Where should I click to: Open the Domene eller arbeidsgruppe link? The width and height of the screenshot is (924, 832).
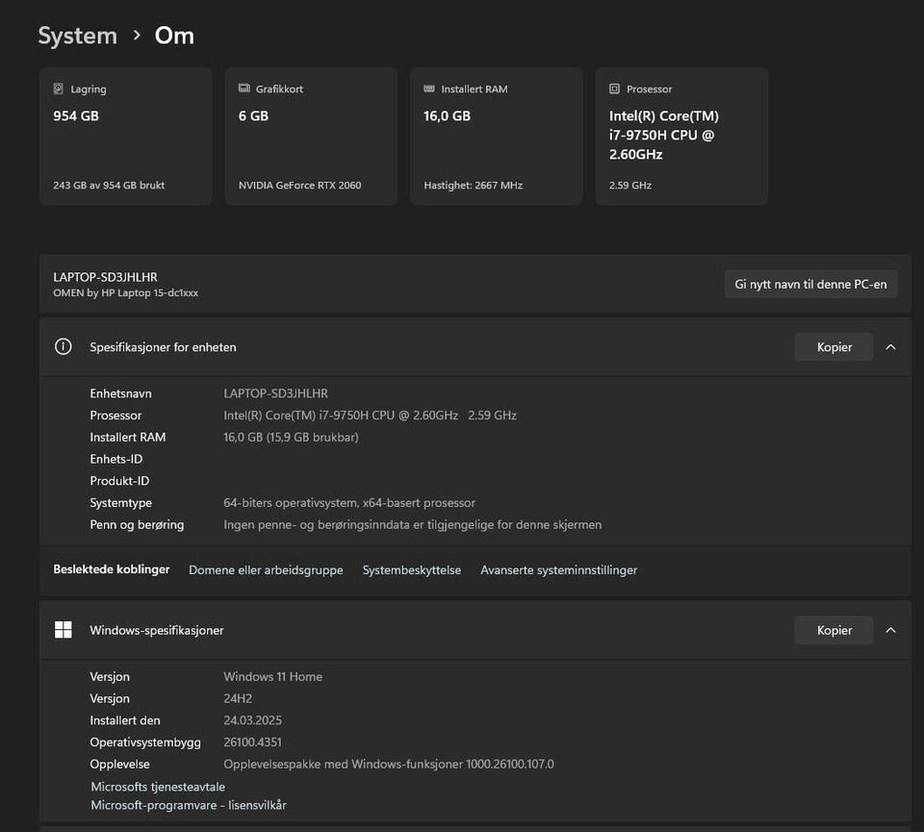(266, 570)
